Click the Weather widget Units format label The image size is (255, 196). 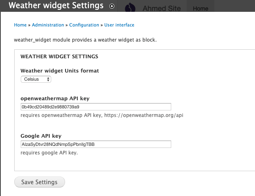pos(59,70)
